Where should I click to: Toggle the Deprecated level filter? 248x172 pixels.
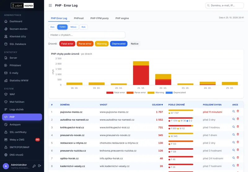click(x=119, y=44)
